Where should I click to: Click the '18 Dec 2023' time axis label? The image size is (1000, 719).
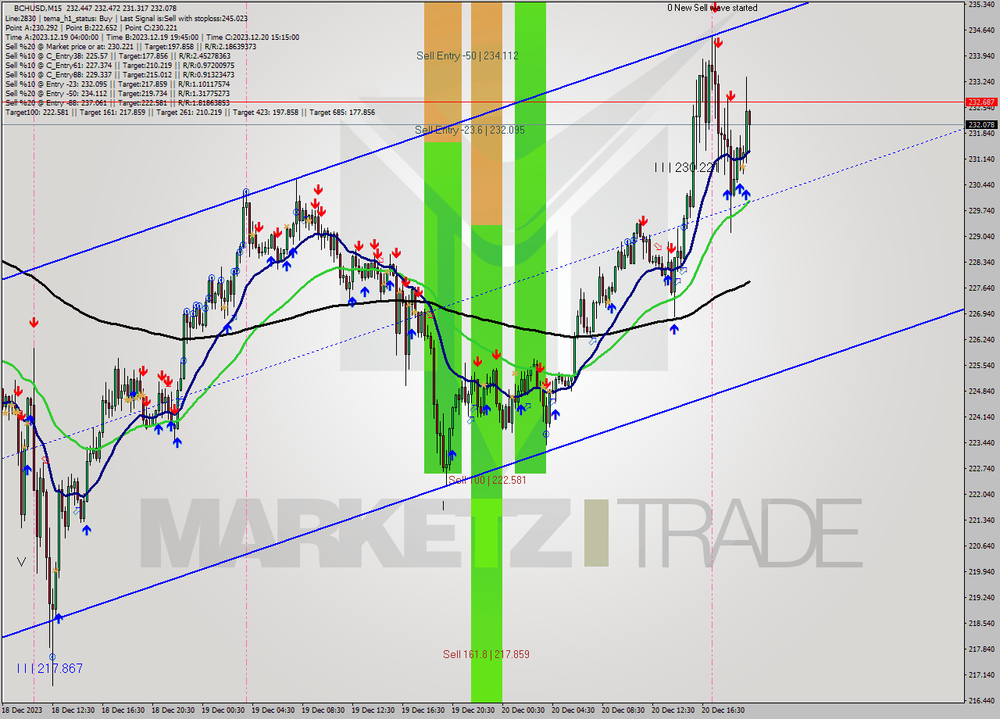click(x=21, y=710)
